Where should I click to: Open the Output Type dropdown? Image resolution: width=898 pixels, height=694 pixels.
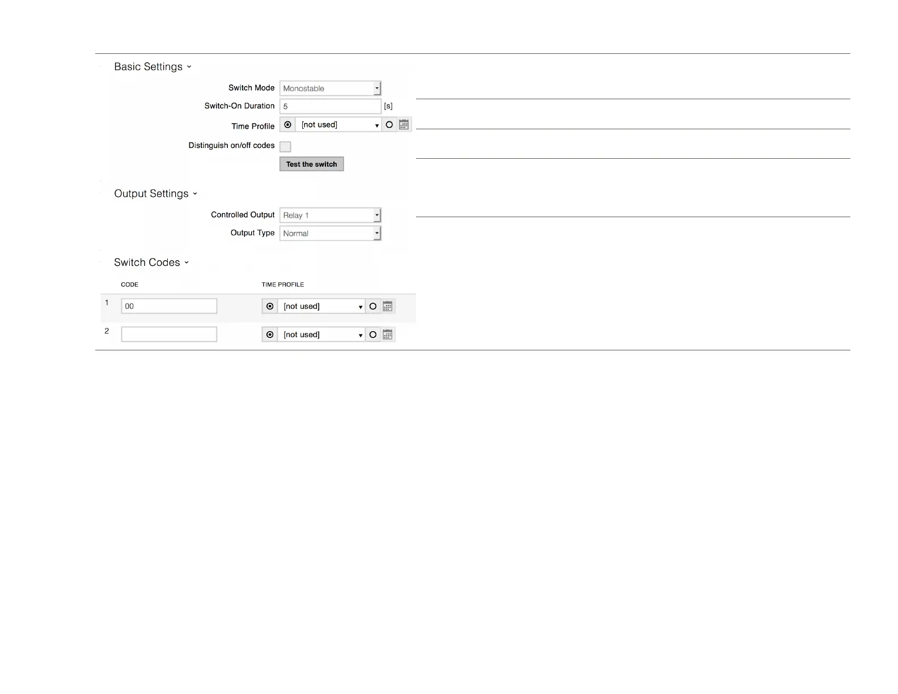pos(331,234)
